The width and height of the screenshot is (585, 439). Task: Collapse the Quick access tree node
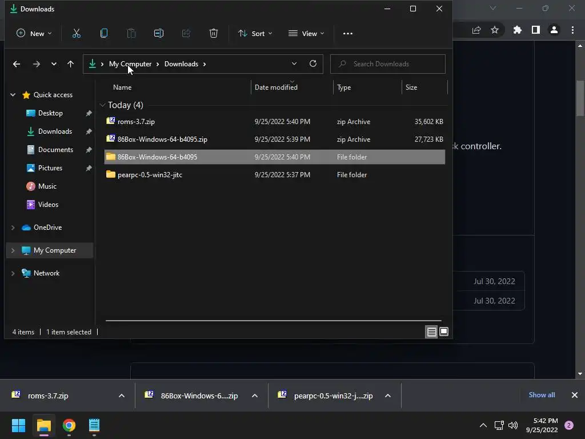(x=13, y=95)
